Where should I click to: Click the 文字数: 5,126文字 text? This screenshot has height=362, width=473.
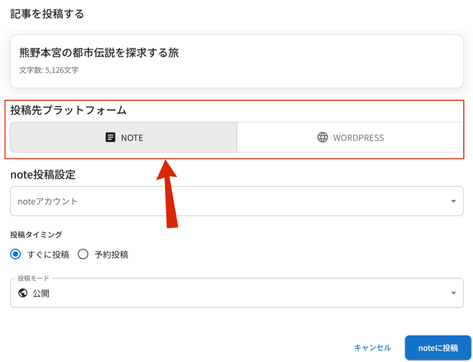(49, 71)
